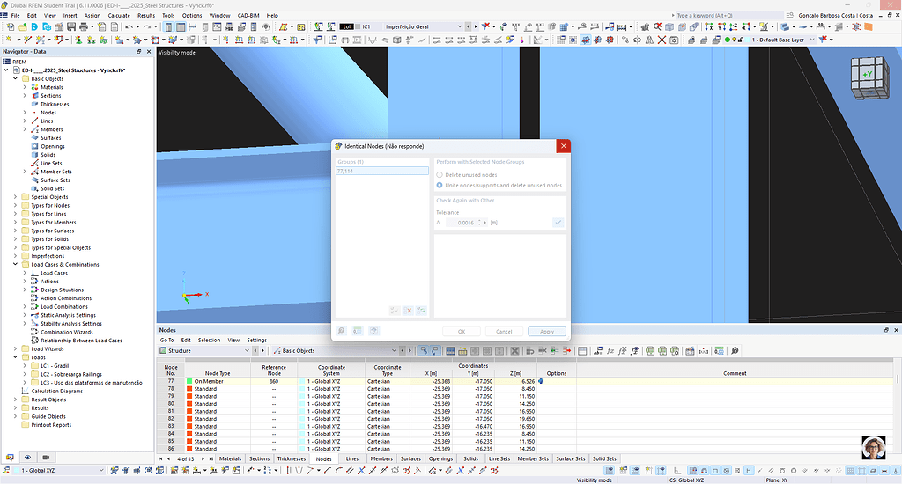This screenshot has width=902, height=484.
Task: Toggle the second highlighted sync icon in Nodes toolbar
Action: 435,350
